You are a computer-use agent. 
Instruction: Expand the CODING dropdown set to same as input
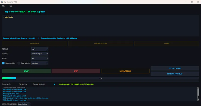click(x=40, y=54)
